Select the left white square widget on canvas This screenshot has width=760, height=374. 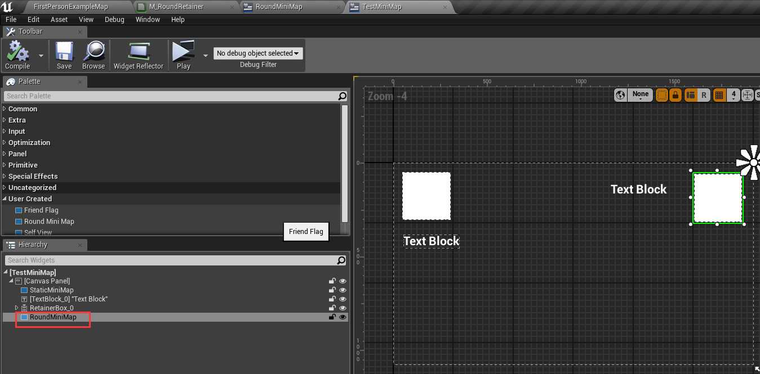(426, 196)
